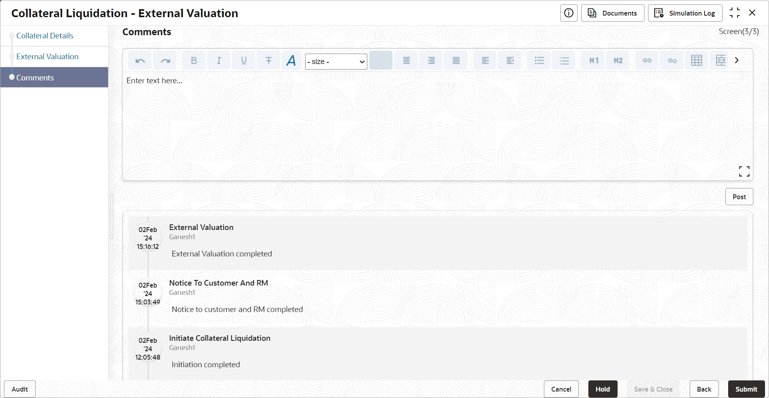Undo the last edit in the comment editor

pyautogui.click(x=140, y=61)
